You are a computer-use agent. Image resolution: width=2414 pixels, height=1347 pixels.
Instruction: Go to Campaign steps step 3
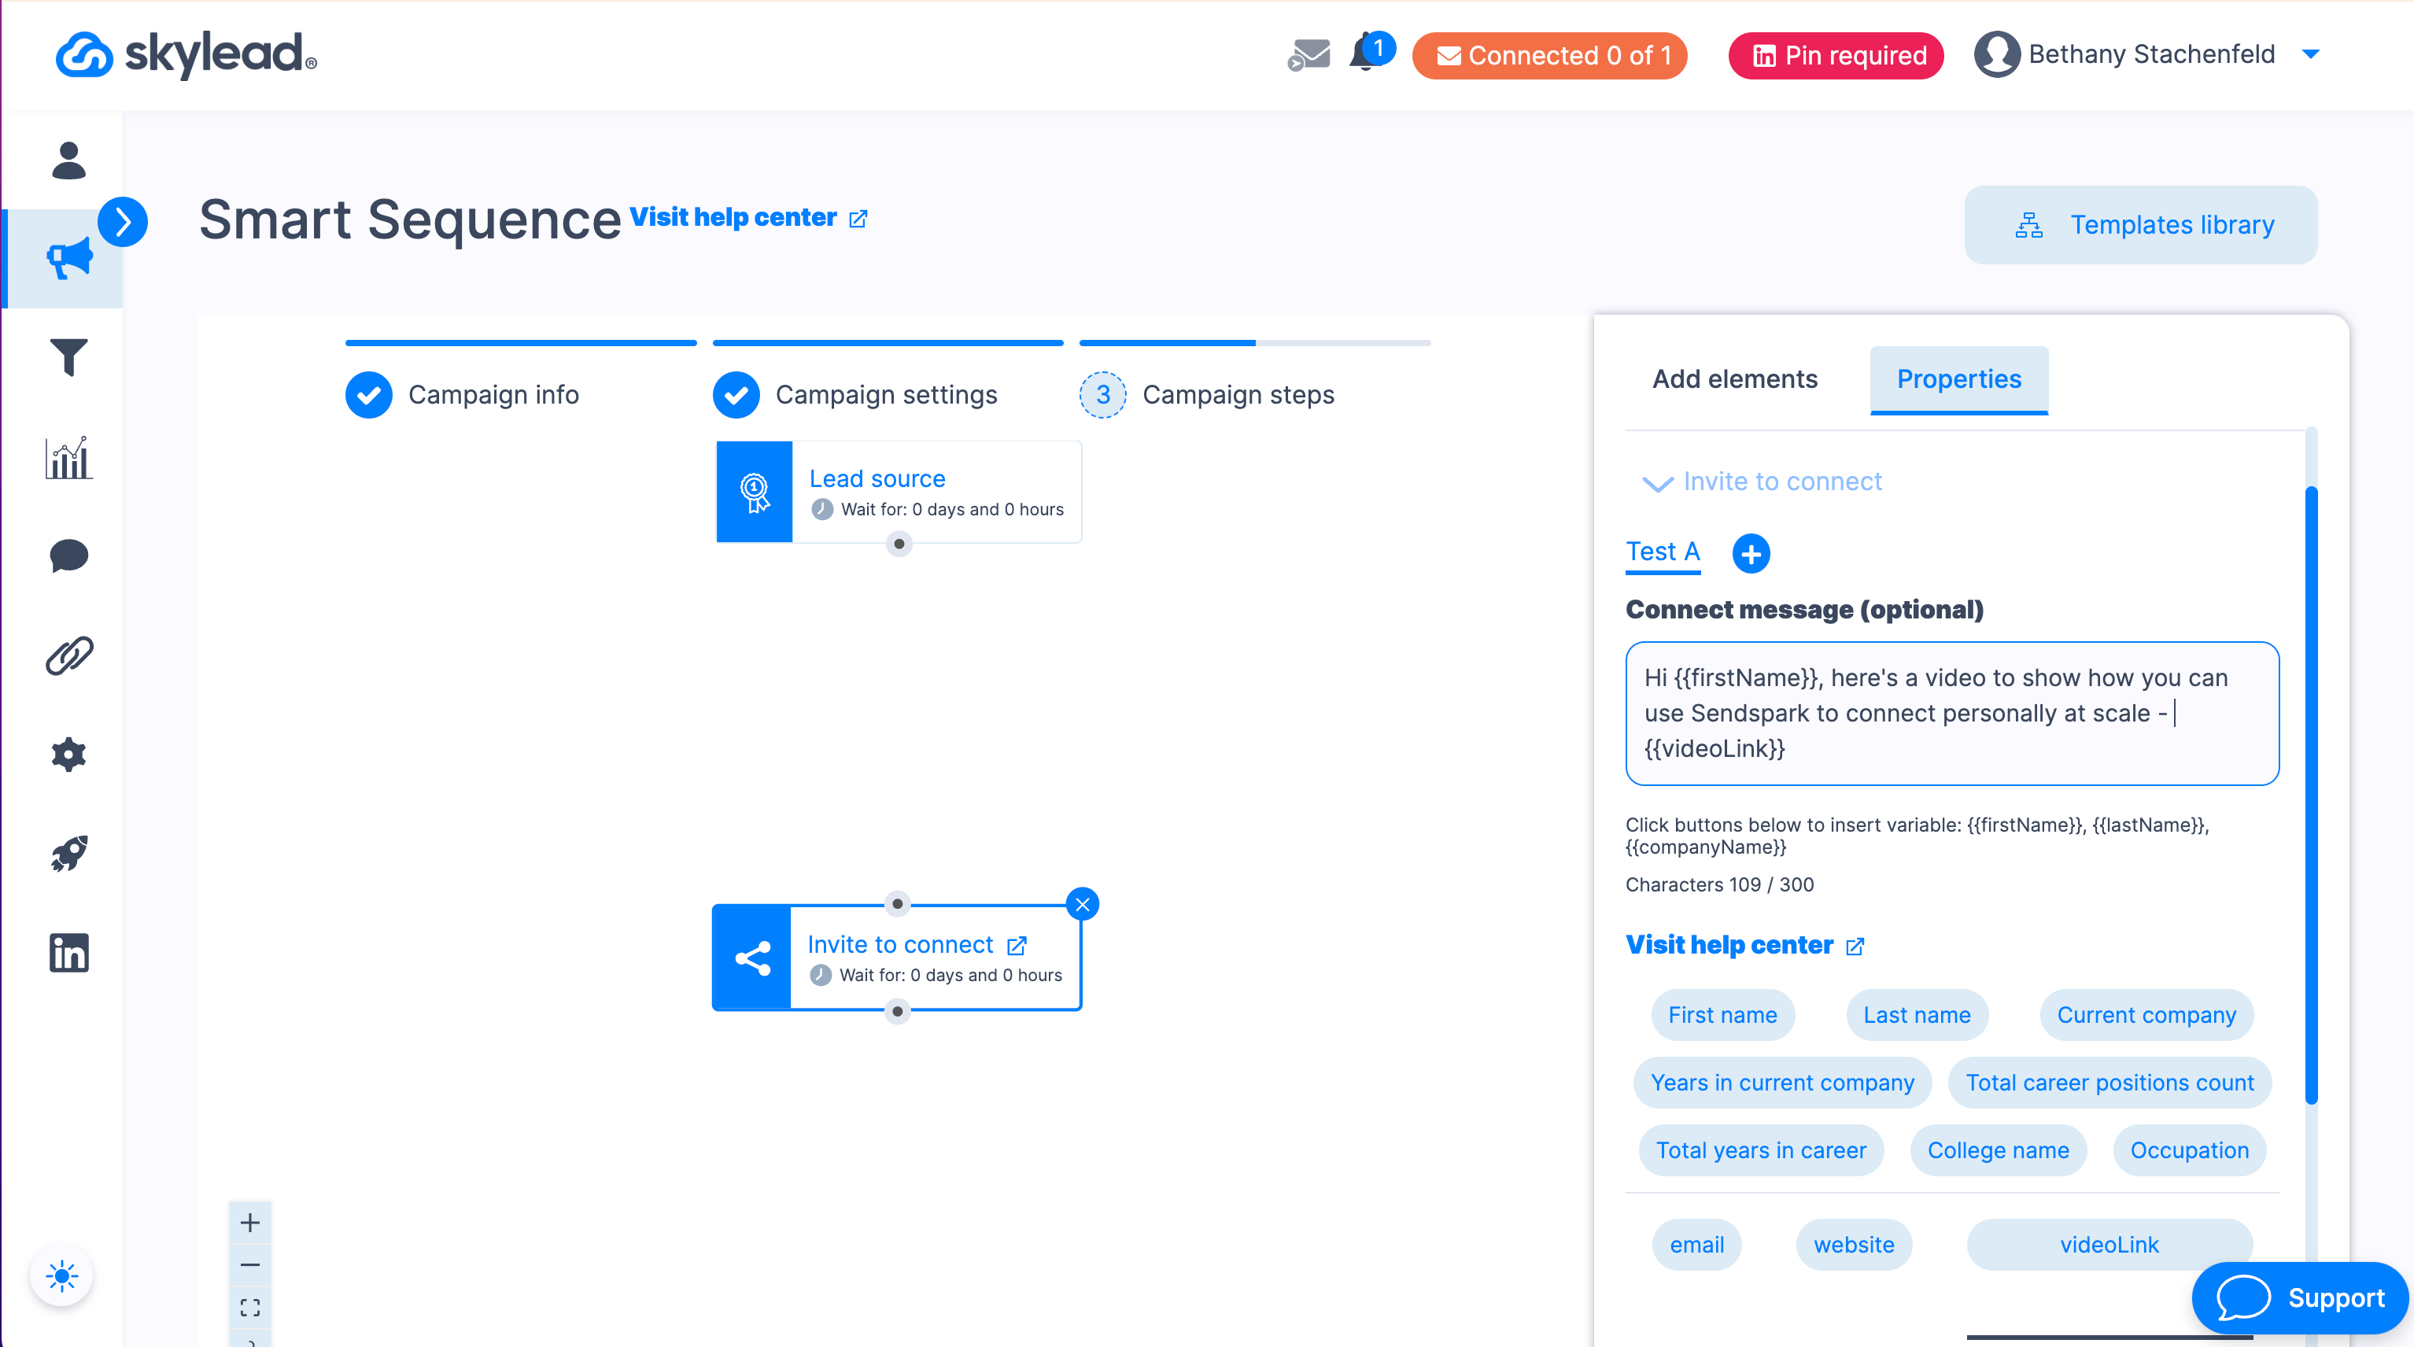coord(1207,395)
